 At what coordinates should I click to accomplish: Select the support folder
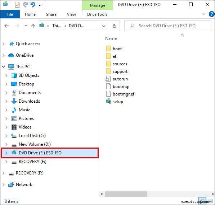[x=120, y=71]
